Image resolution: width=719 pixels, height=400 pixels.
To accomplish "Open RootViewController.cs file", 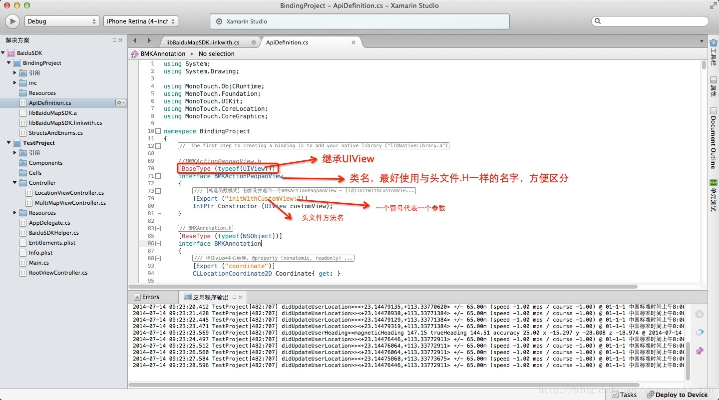I will (58, 273).
